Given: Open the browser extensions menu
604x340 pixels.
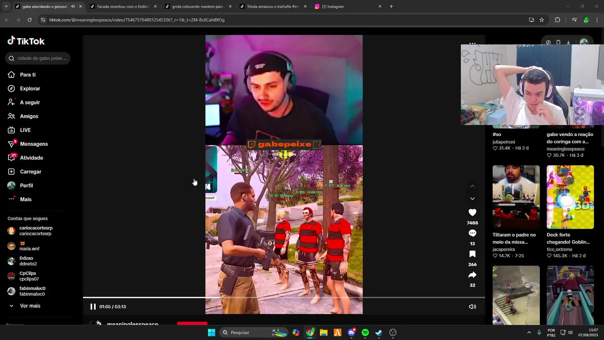Looking at the screenshot, I should pyautogui.click(x=557, y=20).
